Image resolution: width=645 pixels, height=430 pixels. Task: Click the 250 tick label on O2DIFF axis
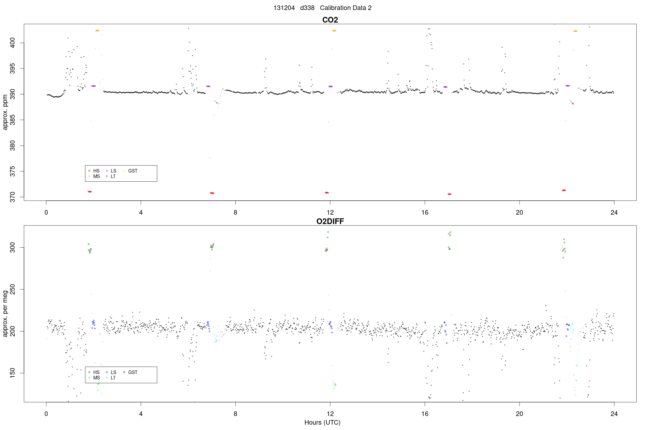(x=13, y=289)
